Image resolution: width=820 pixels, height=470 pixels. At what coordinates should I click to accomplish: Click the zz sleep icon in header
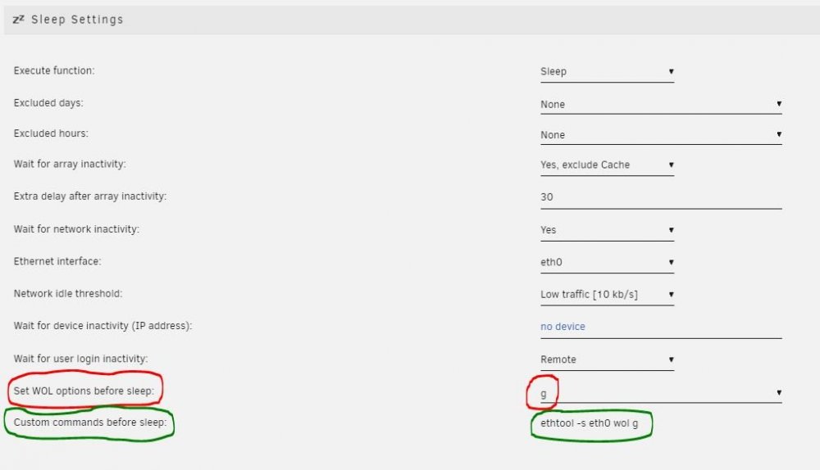point(18,20)
